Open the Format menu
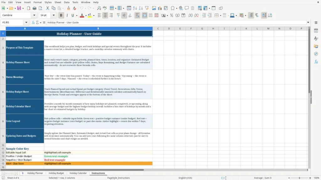 tap(38, 2)
